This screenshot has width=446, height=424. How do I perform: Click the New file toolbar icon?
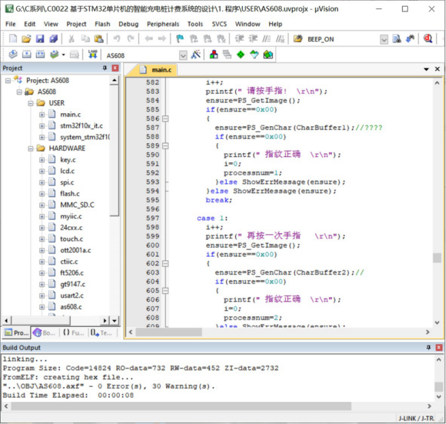click(x=13, y=39)
